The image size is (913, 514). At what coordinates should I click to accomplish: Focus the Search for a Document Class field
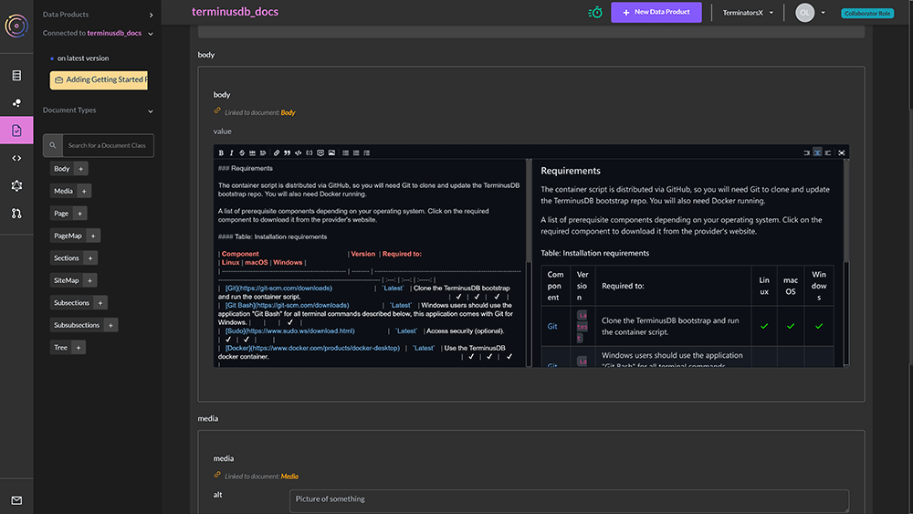coord(109,145)
